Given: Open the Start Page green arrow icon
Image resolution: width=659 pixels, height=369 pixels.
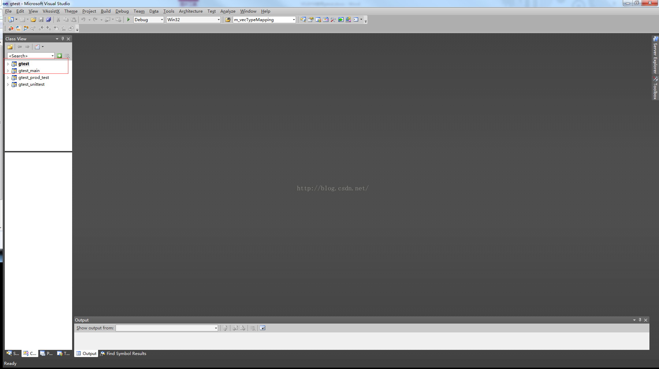Looking at the screenshot, I should tap(341, 20).
